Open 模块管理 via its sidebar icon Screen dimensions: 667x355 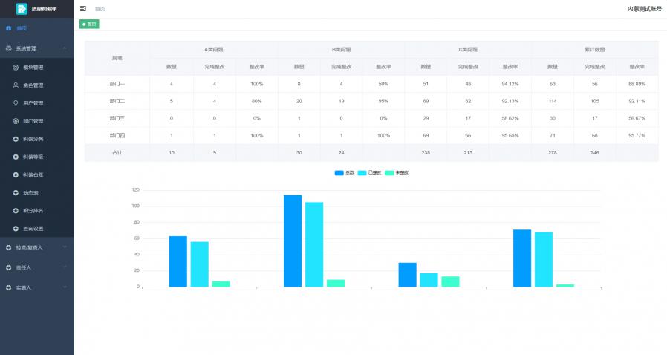16,67
